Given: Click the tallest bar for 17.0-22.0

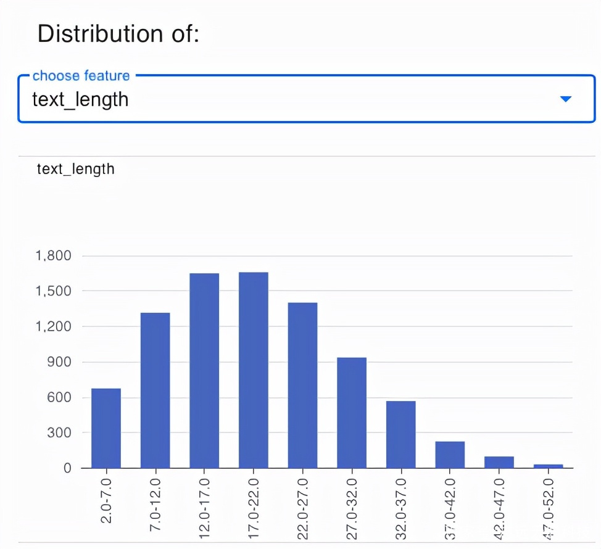Looking at the screenshot, I should 254,370.
